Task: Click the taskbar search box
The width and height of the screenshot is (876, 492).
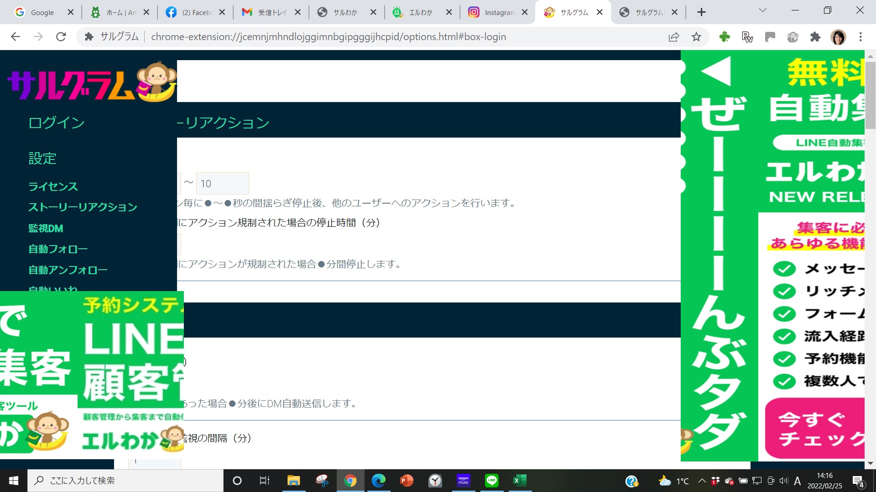Action: (125, 481)
